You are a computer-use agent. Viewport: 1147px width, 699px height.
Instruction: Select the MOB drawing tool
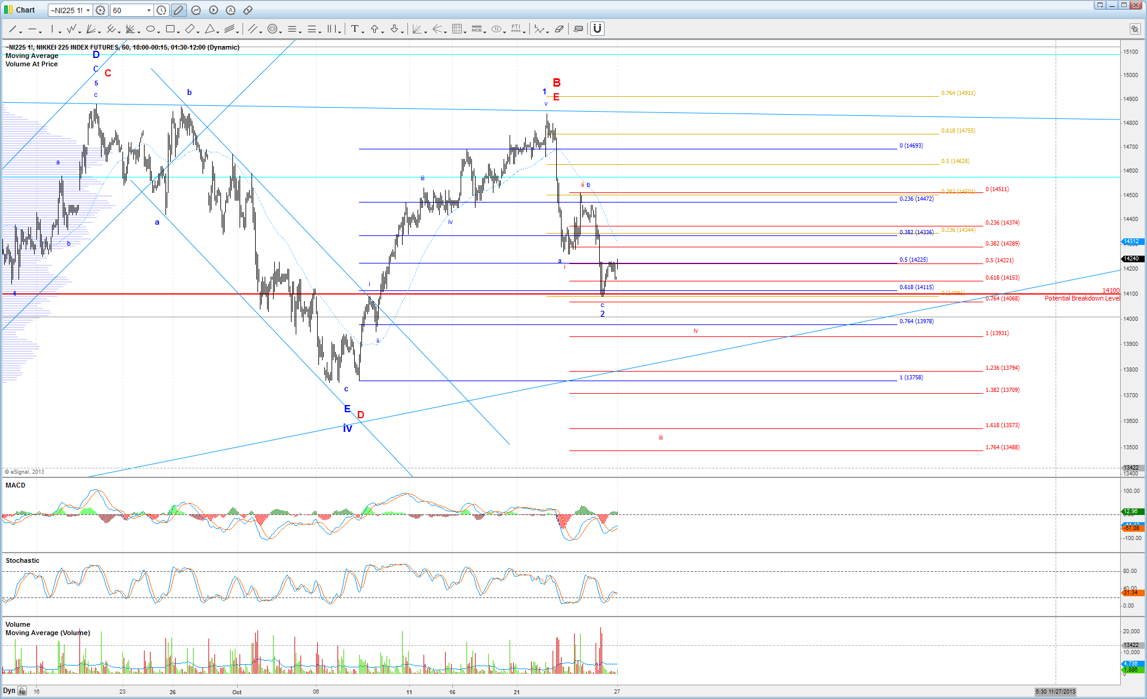[x=477, y=29]
